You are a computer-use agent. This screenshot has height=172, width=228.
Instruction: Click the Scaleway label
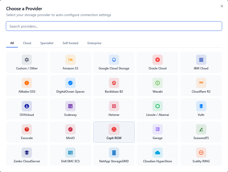70,115
